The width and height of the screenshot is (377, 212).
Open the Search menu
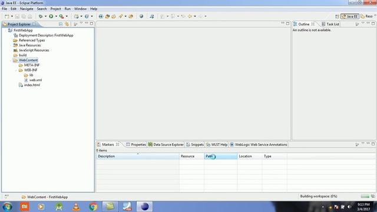(x=42, y=9)
